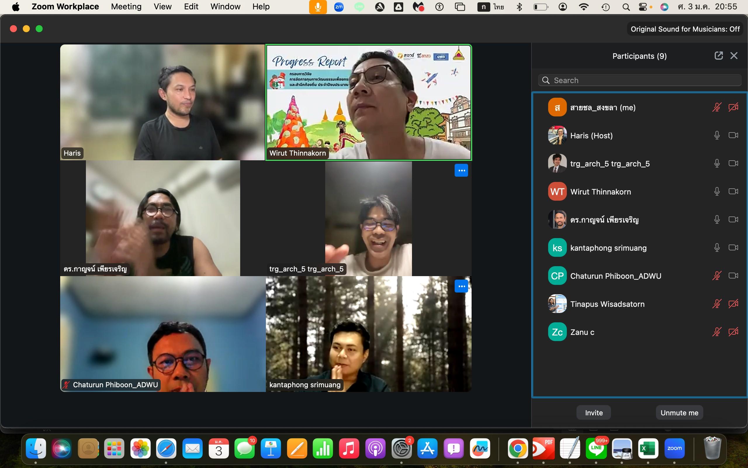
Task: Click the disabled camera icon for Tinapus Wisadsatorn
Action: click(733, 304)
